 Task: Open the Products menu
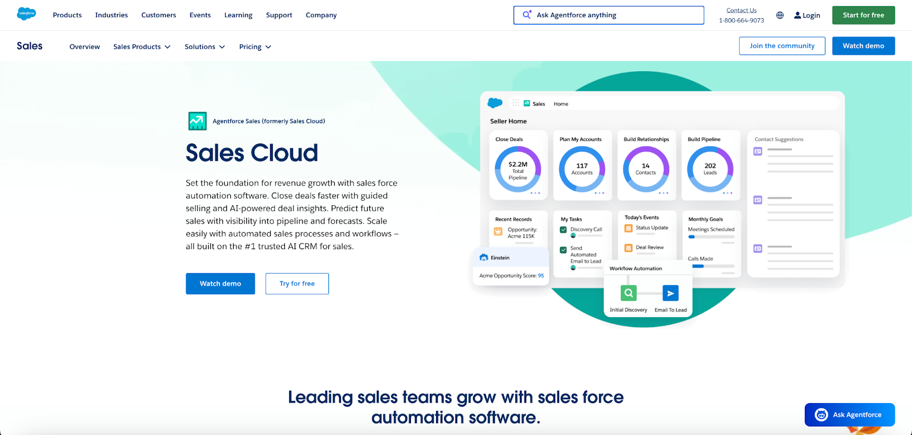(67, 15)
